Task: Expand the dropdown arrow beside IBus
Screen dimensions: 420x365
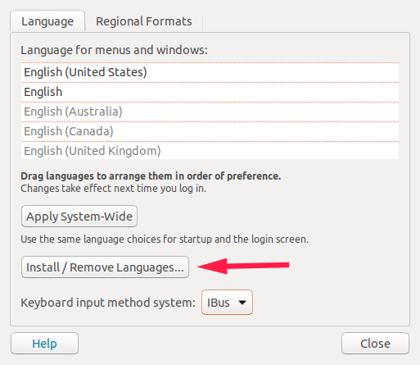Action: [x=242, y=303]
